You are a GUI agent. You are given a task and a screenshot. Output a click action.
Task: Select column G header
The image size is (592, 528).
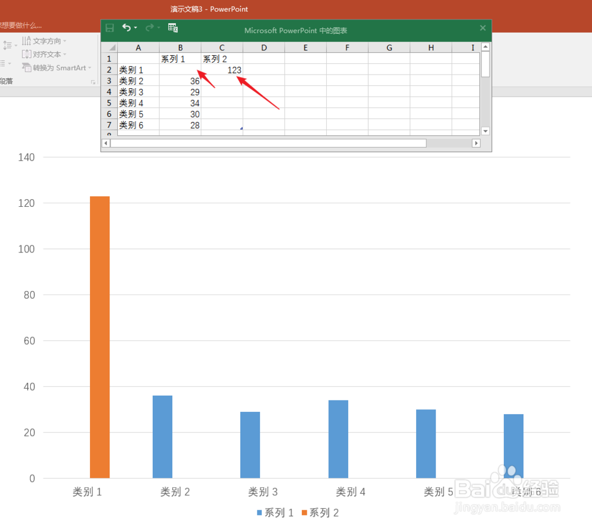(390, 47)
